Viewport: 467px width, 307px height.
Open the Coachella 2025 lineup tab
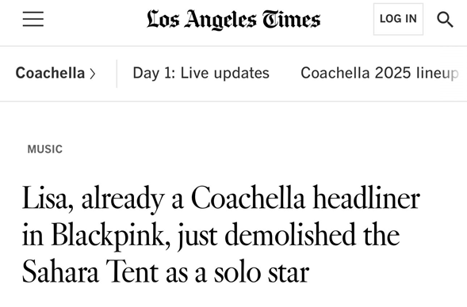coord(380,73)
